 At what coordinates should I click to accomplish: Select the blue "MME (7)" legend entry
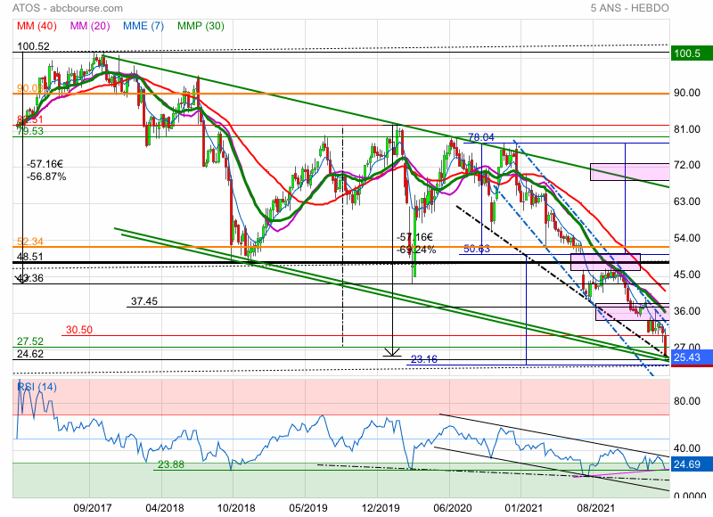(x=143, y=26)
